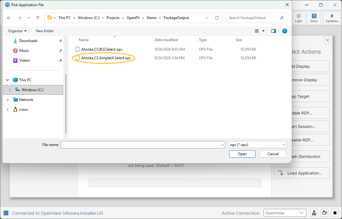Change the view layout icon
The image size is (342, 219).
pos(257,31)
